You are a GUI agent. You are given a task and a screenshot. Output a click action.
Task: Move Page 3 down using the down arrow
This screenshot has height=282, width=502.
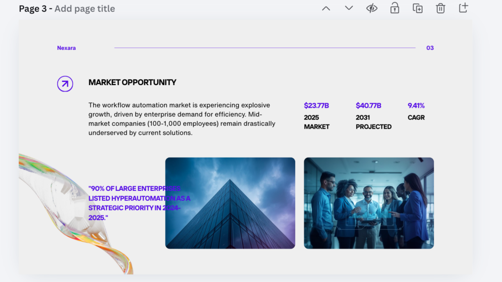coord(349,8)
